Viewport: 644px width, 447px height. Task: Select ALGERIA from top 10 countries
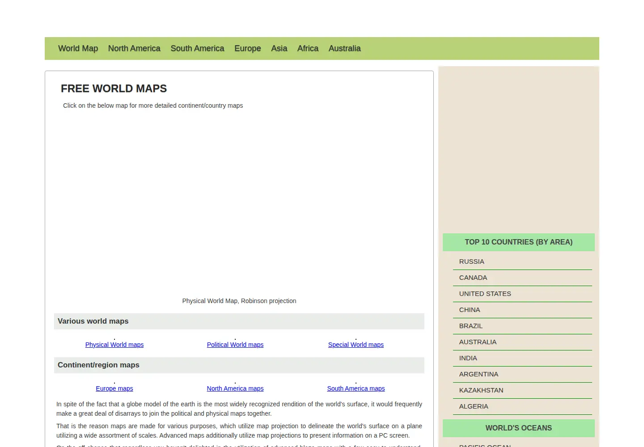click(x=522, y=406)
